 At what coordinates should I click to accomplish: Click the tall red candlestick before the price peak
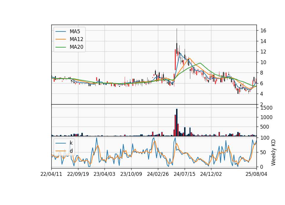[x=175, y=59]
